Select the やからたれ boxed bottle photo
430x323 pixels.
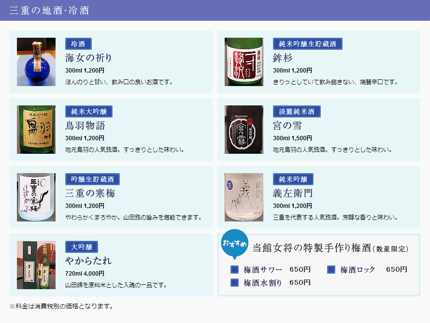[x=36, y=265]
